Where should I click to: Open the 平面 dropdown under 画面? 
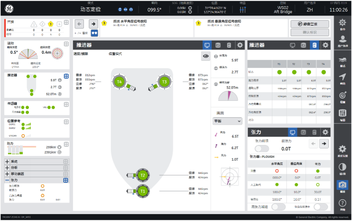(227, 121)
